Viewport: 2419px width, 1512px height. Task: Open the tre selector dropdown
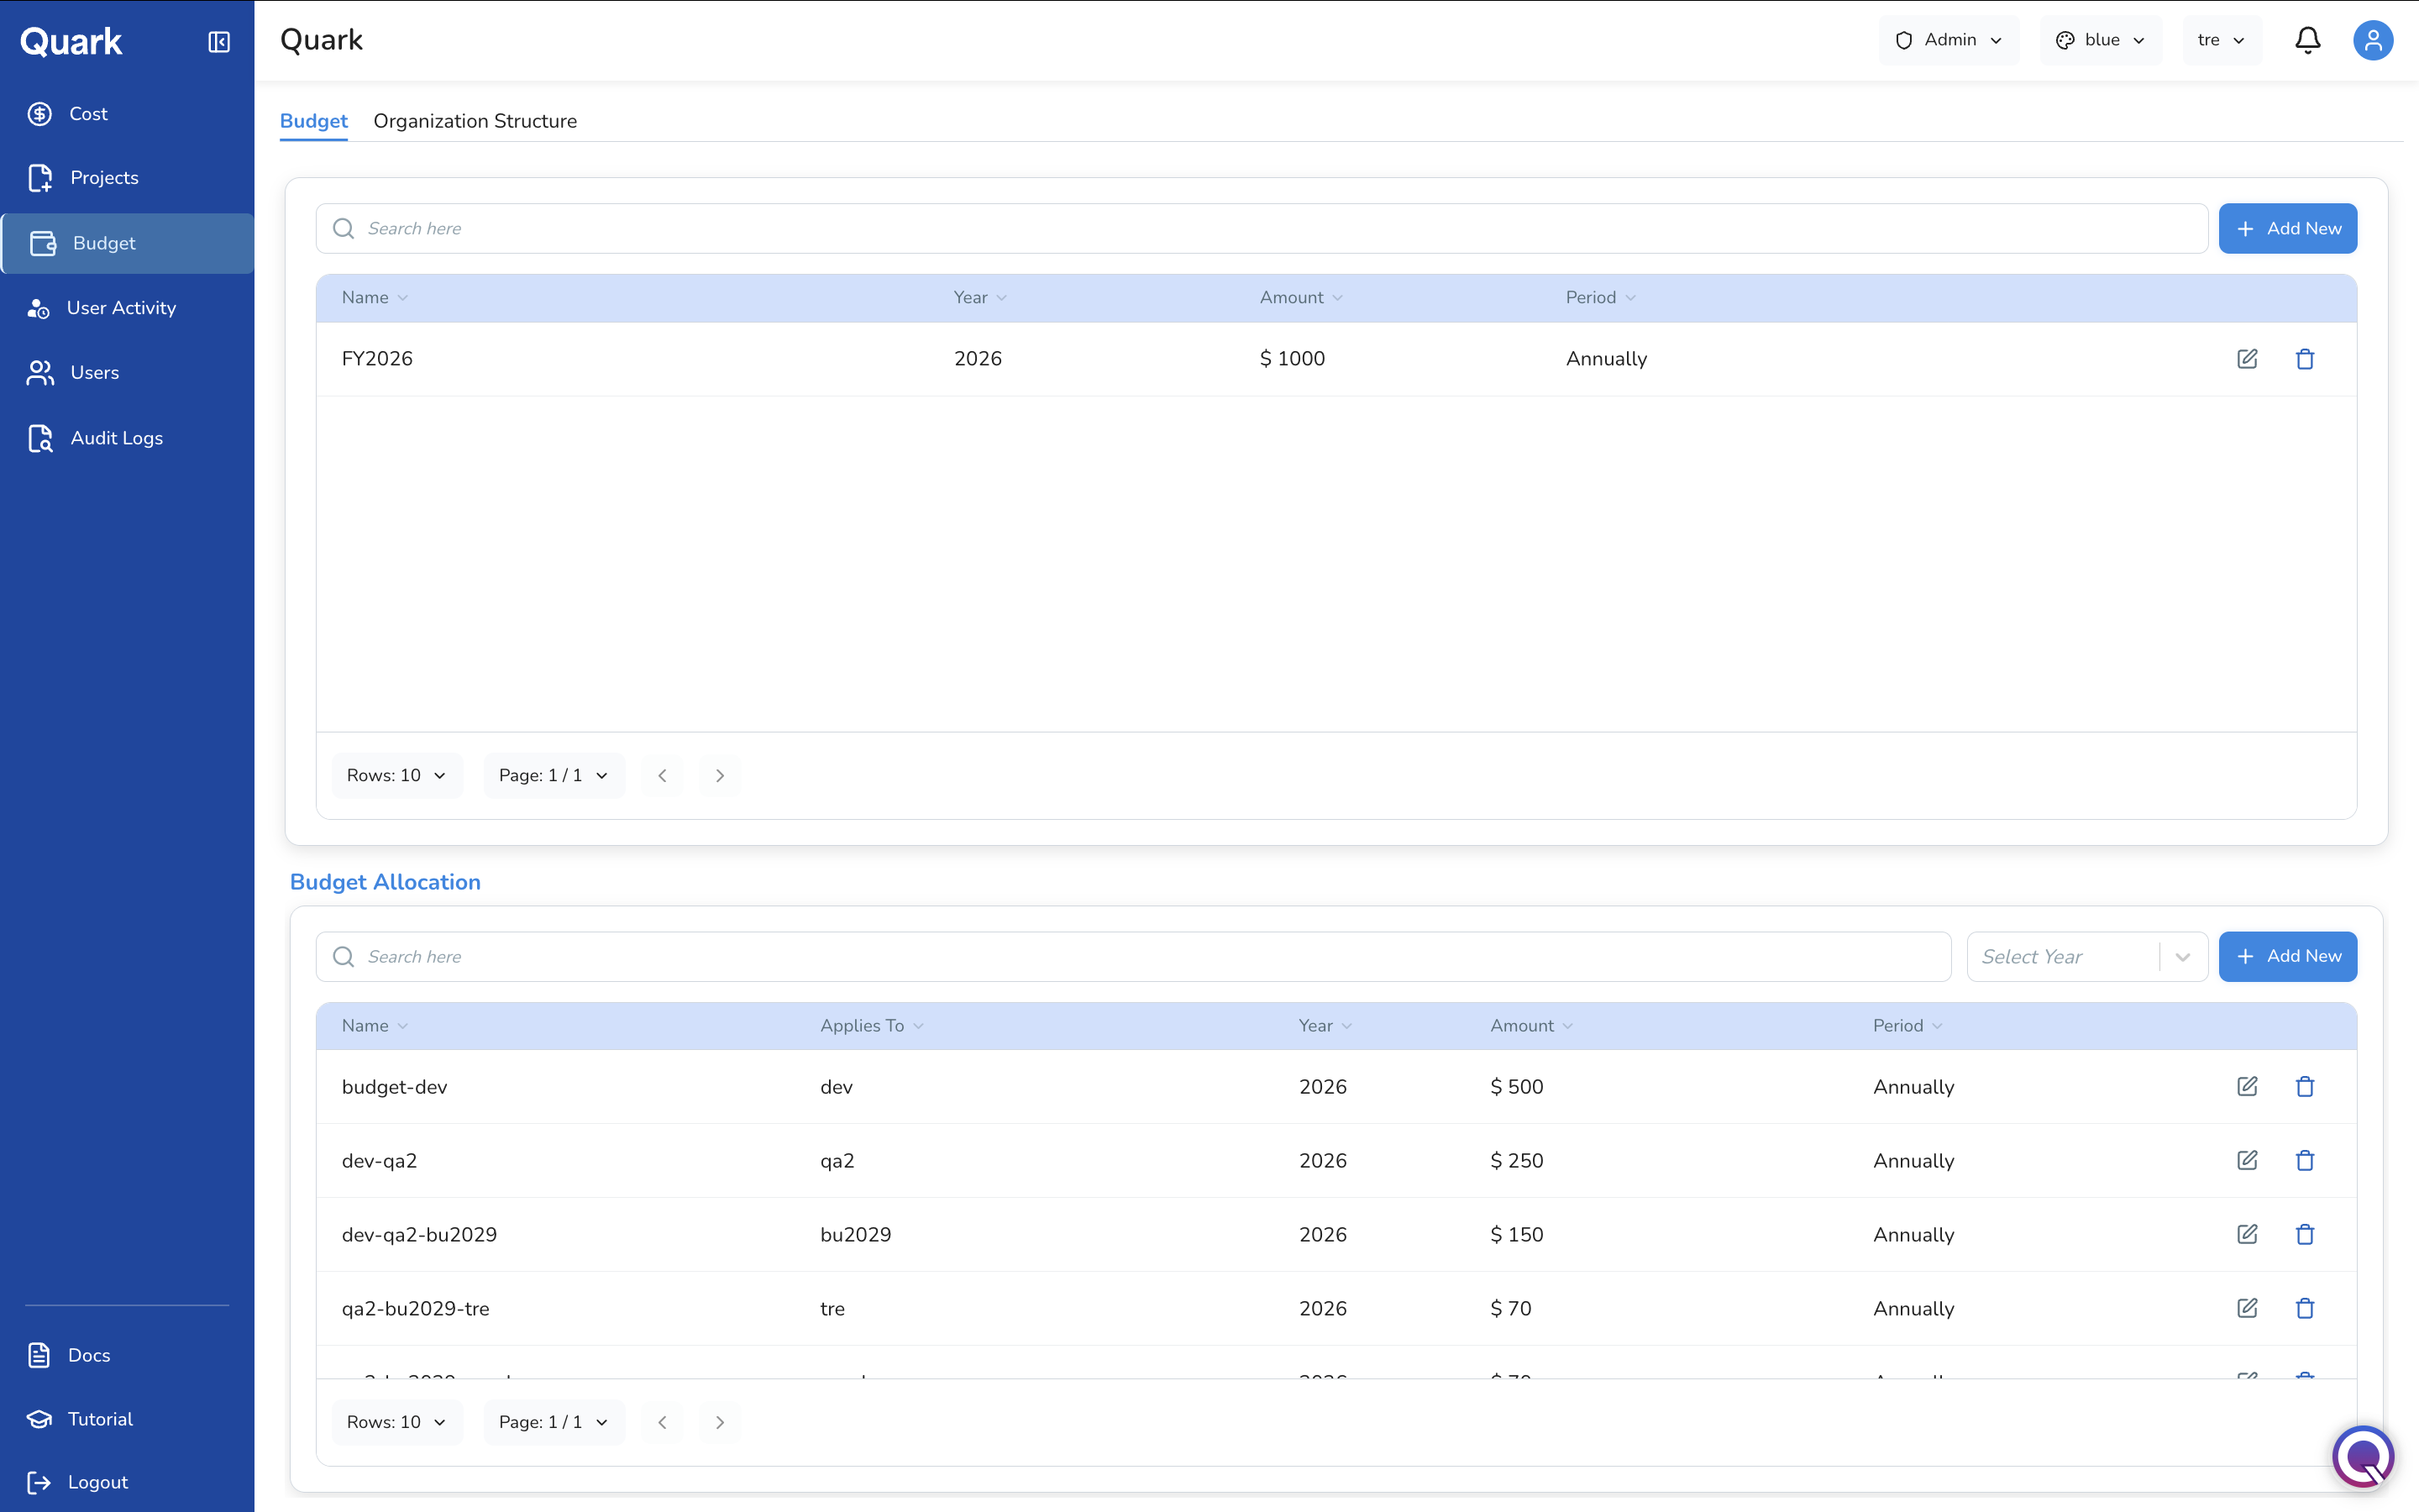pyautogui.click(x=2221, y=40)
